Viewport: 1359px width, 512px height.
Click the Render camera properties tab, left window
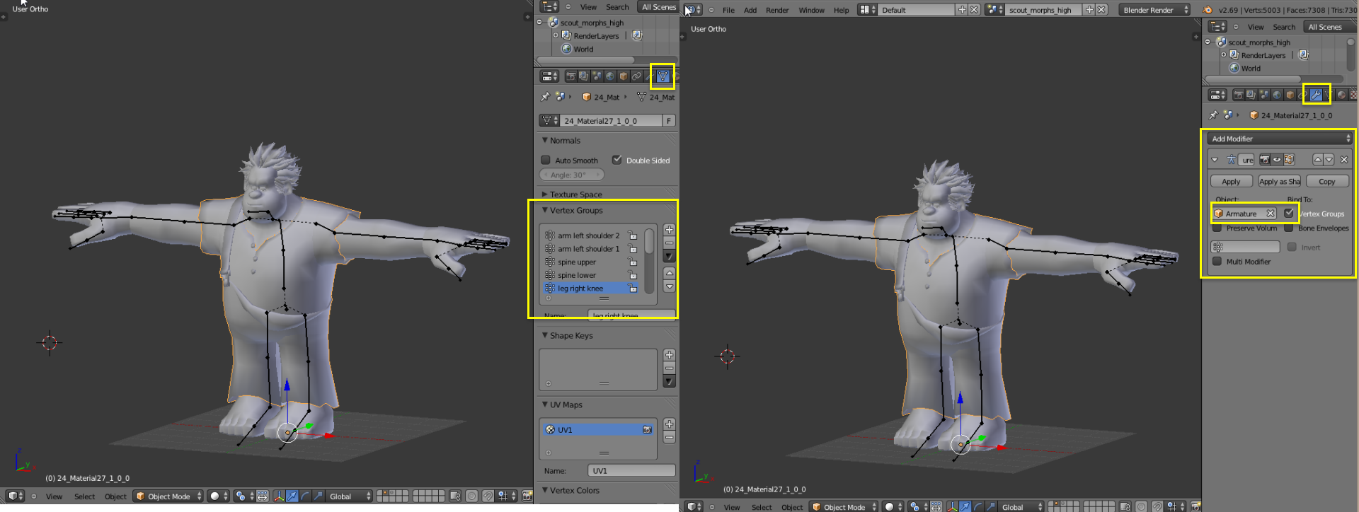[570, 76]
